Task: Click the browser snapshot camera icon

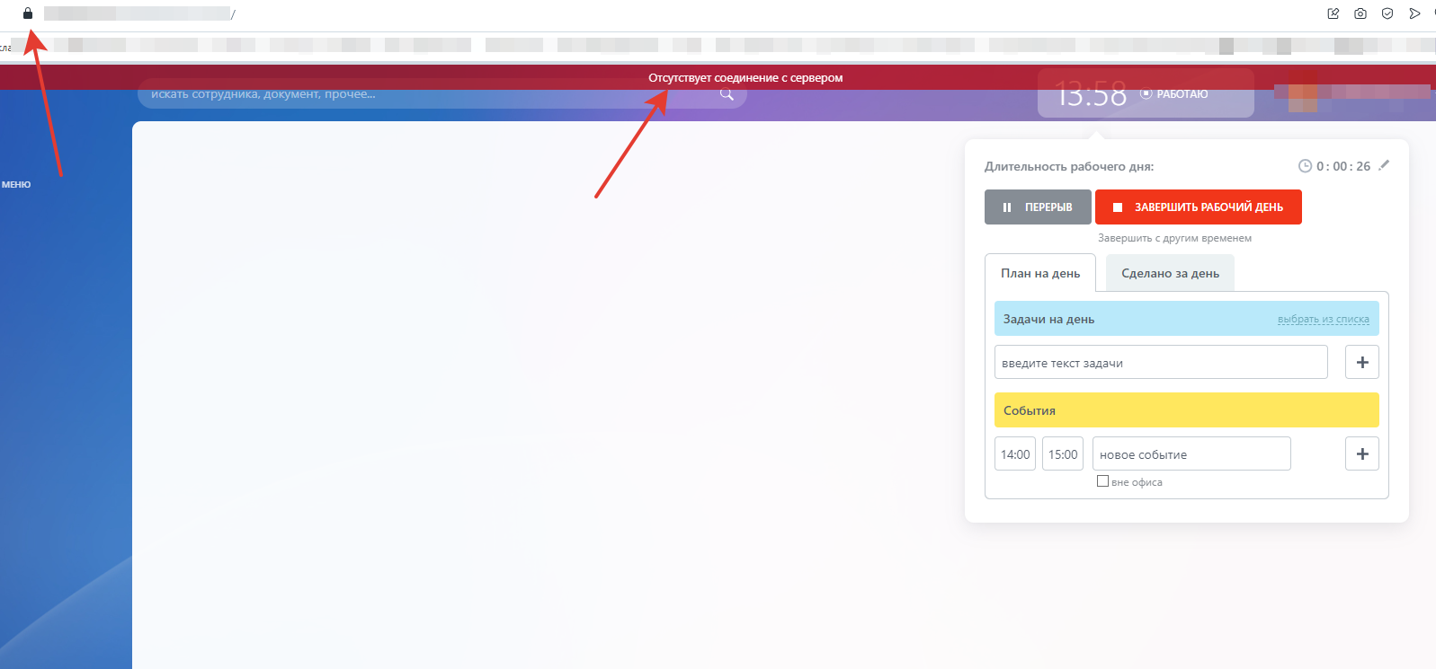Action: tap(1360, 13)
